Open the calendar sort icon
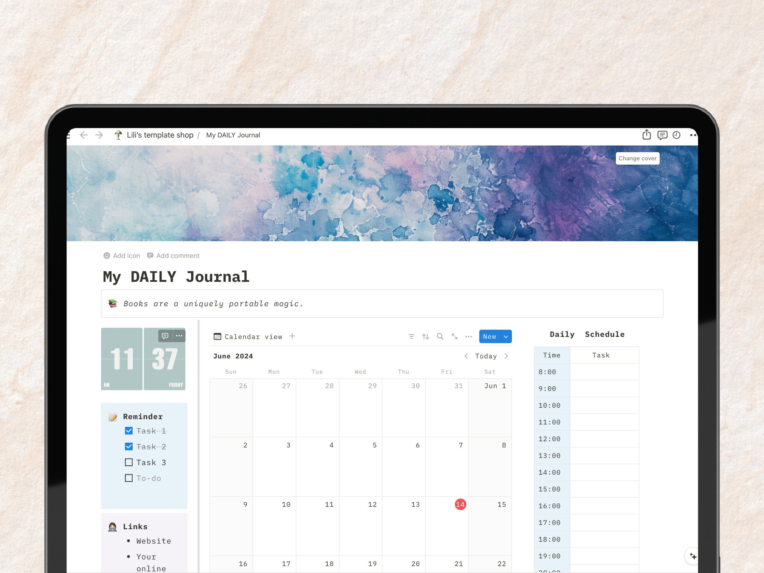This screenshot has height=573, width=764. (x=425, y=336)
